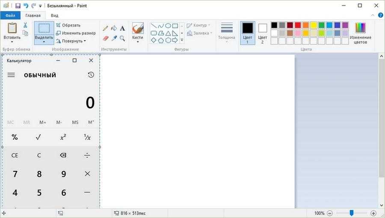The image size is (385, 218).
Task: Click the Save icon in quick access toolbar
Action: [18, 6]
